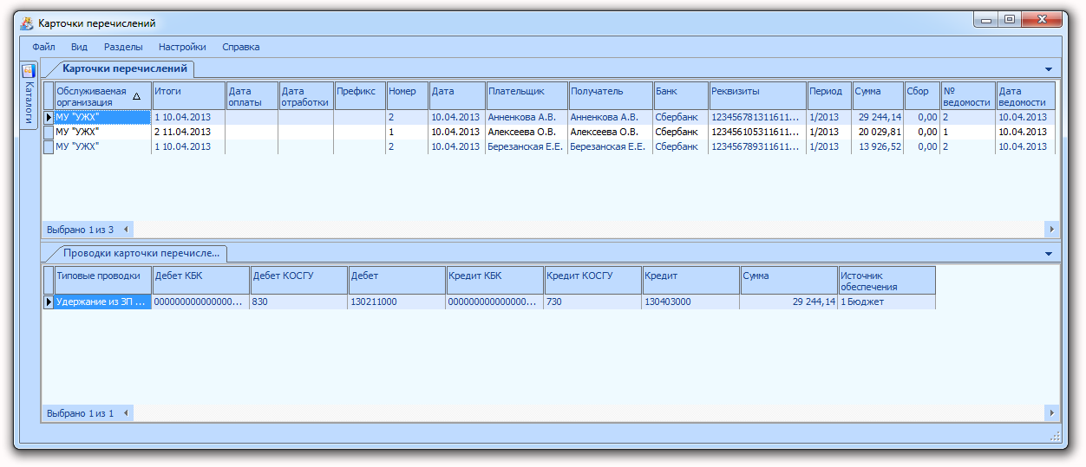Select the row marker of Березанская Е.Е. row

[49, 146]
